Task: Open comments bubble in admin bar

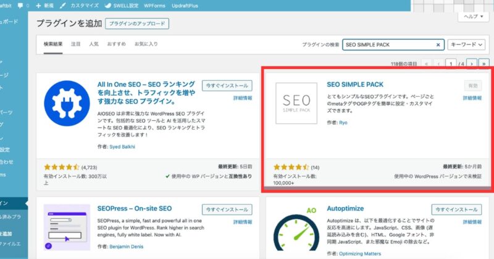Action: pyautogui.click(x=23, y=6)
